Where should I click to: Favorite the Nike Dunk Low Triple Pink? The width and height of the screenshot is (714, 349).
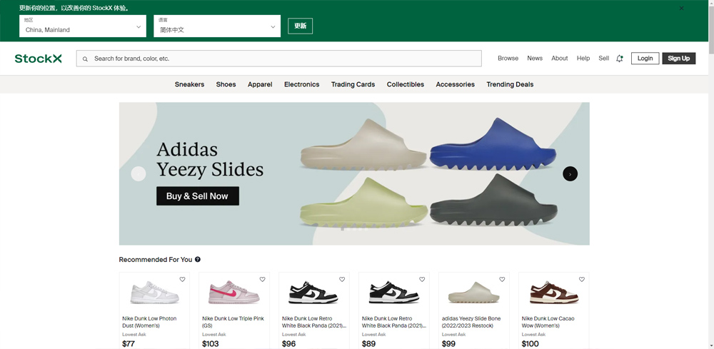[262, 280]
